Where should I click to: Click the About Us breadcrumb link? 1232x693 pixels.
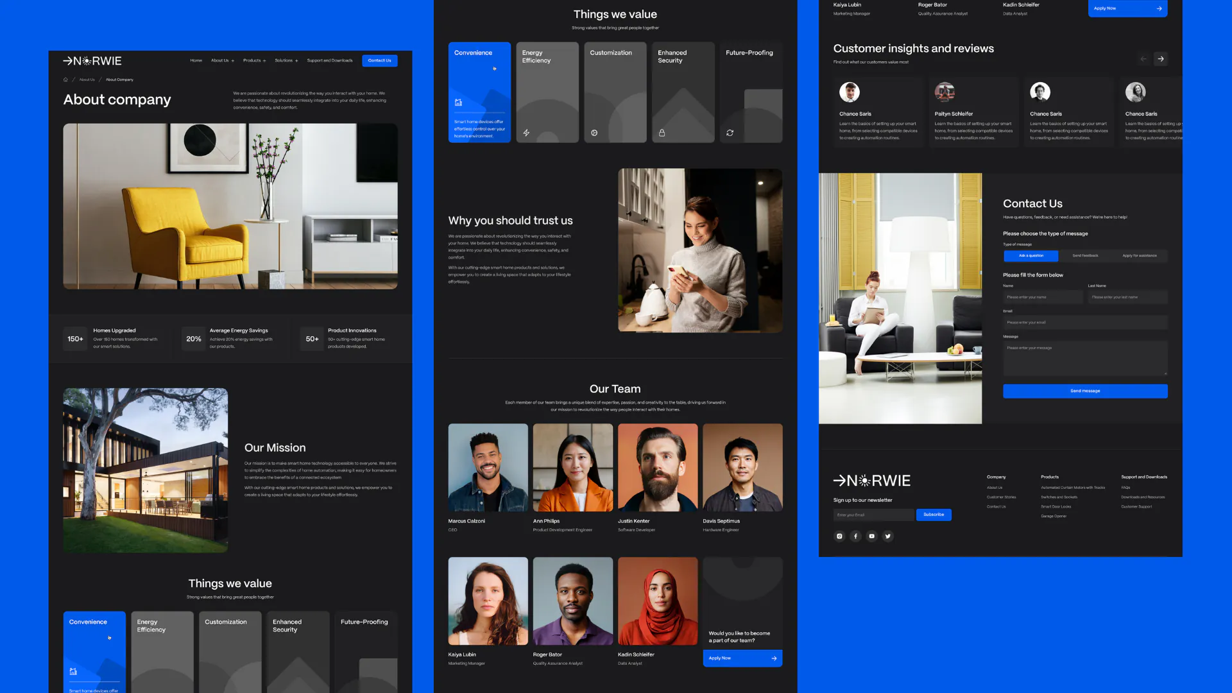(x=87, y=80)
